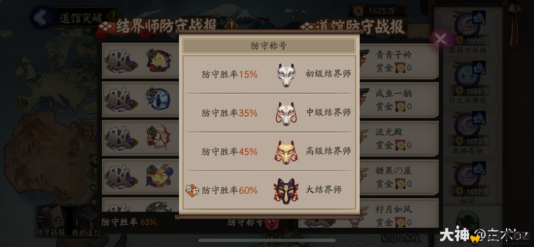Select the 大结界师 dark fox mask

[286, 191]
